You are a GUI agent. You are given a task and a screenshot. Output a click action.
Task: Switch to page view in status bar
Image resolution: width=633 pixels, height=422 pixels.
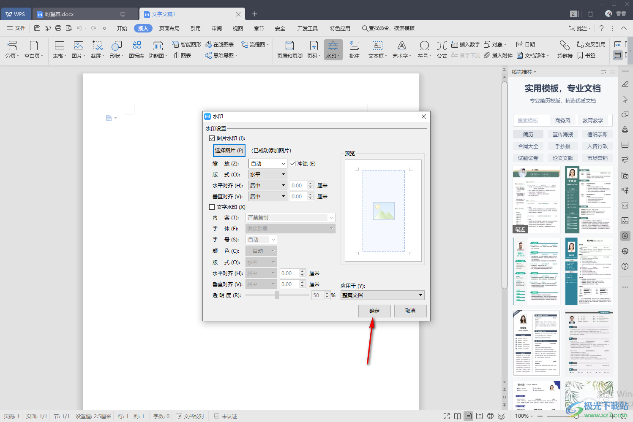point(469,416)
